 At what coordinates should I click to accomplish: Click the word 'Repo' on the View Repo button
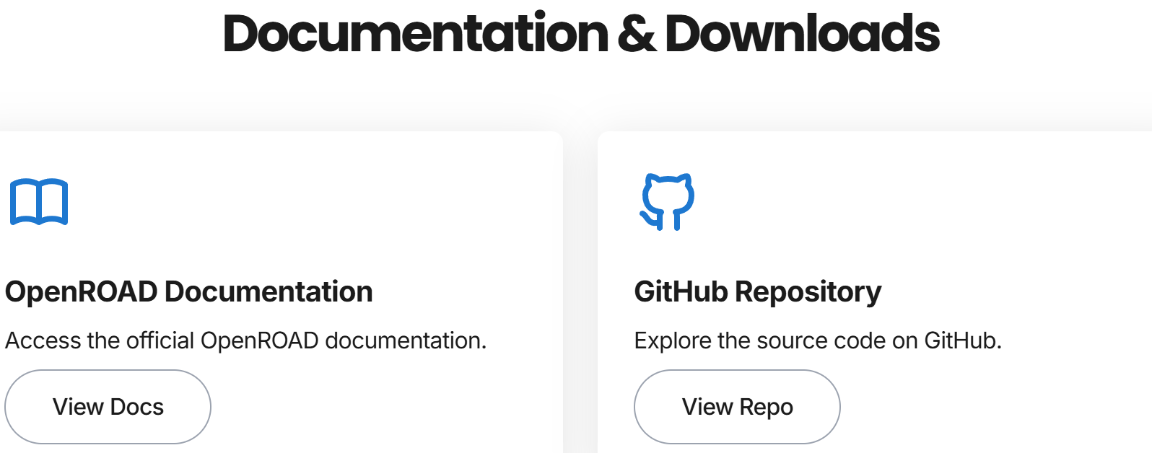click(x=766, y=408)
